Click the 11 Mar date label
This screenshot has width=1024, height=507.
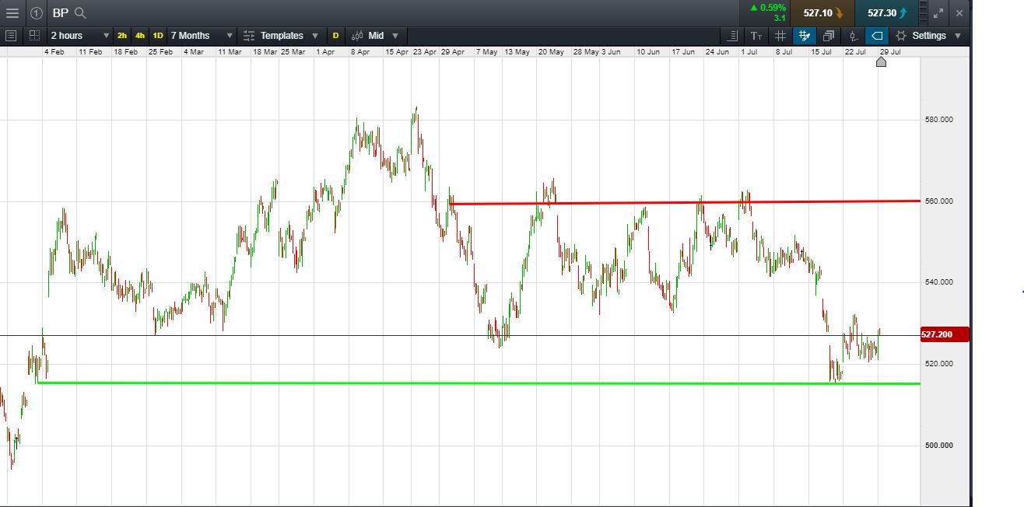pyautogui.click(x=230, y=51)
